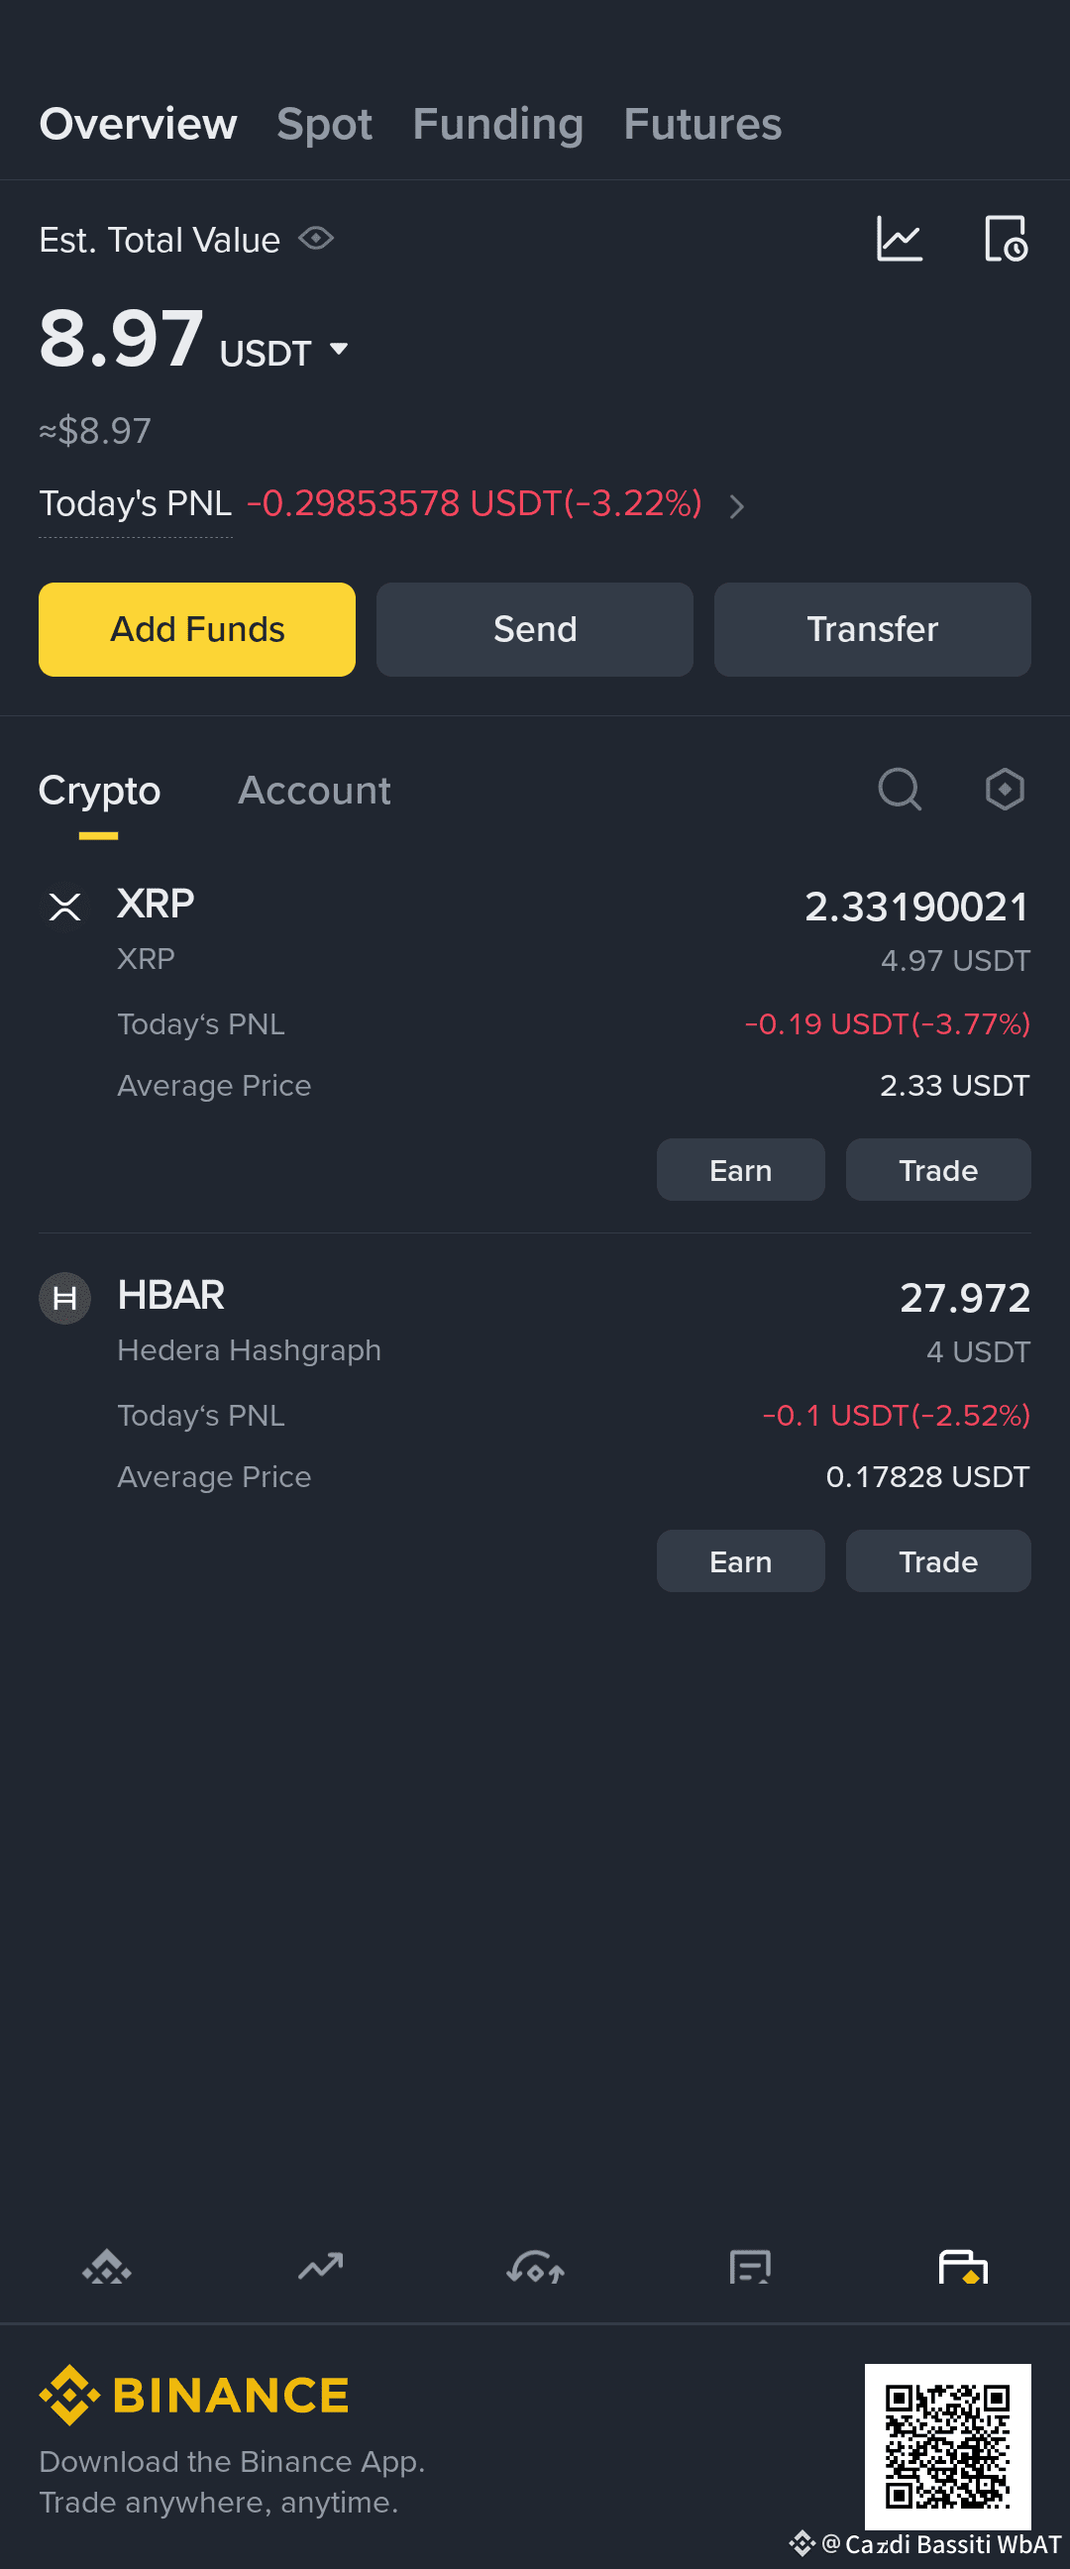This screenshot has height=2569, width=1070.
Task: Expand Today's PNL details chevron
Action: coord(737,506)
